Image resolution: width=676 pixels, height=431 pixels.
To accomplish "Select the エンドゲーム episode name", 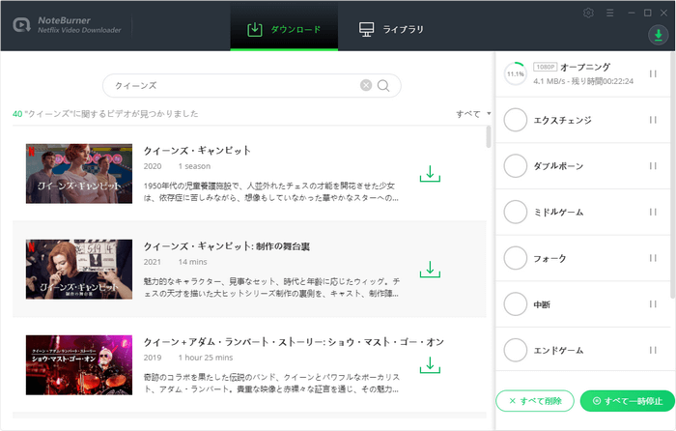I will (558, 351).
